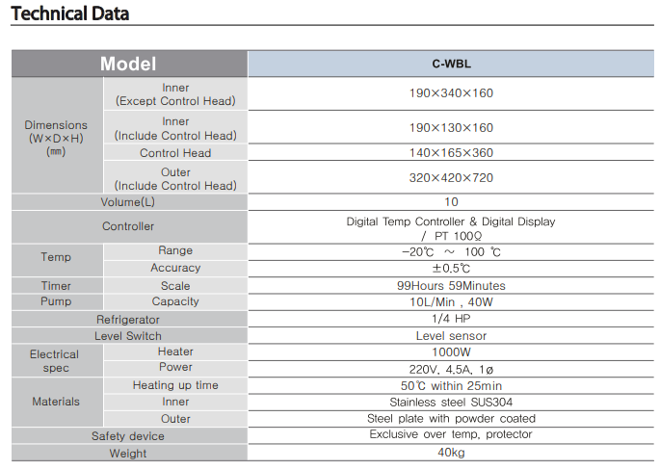This screenshot has height=469, width=660.
Task: Click the Technical Data heading
Action: coord(69,14)
